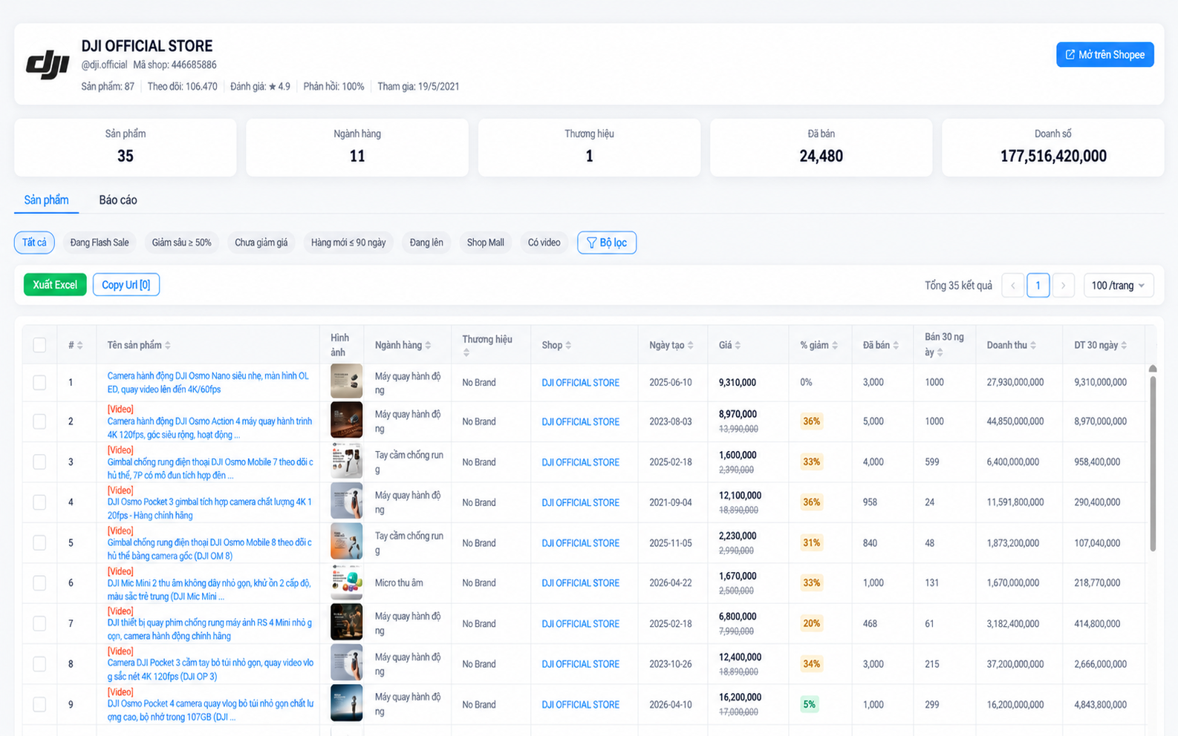Tick the select-all header checkbox
This screenshot has height=736, width=1178.
click(39, 345)
